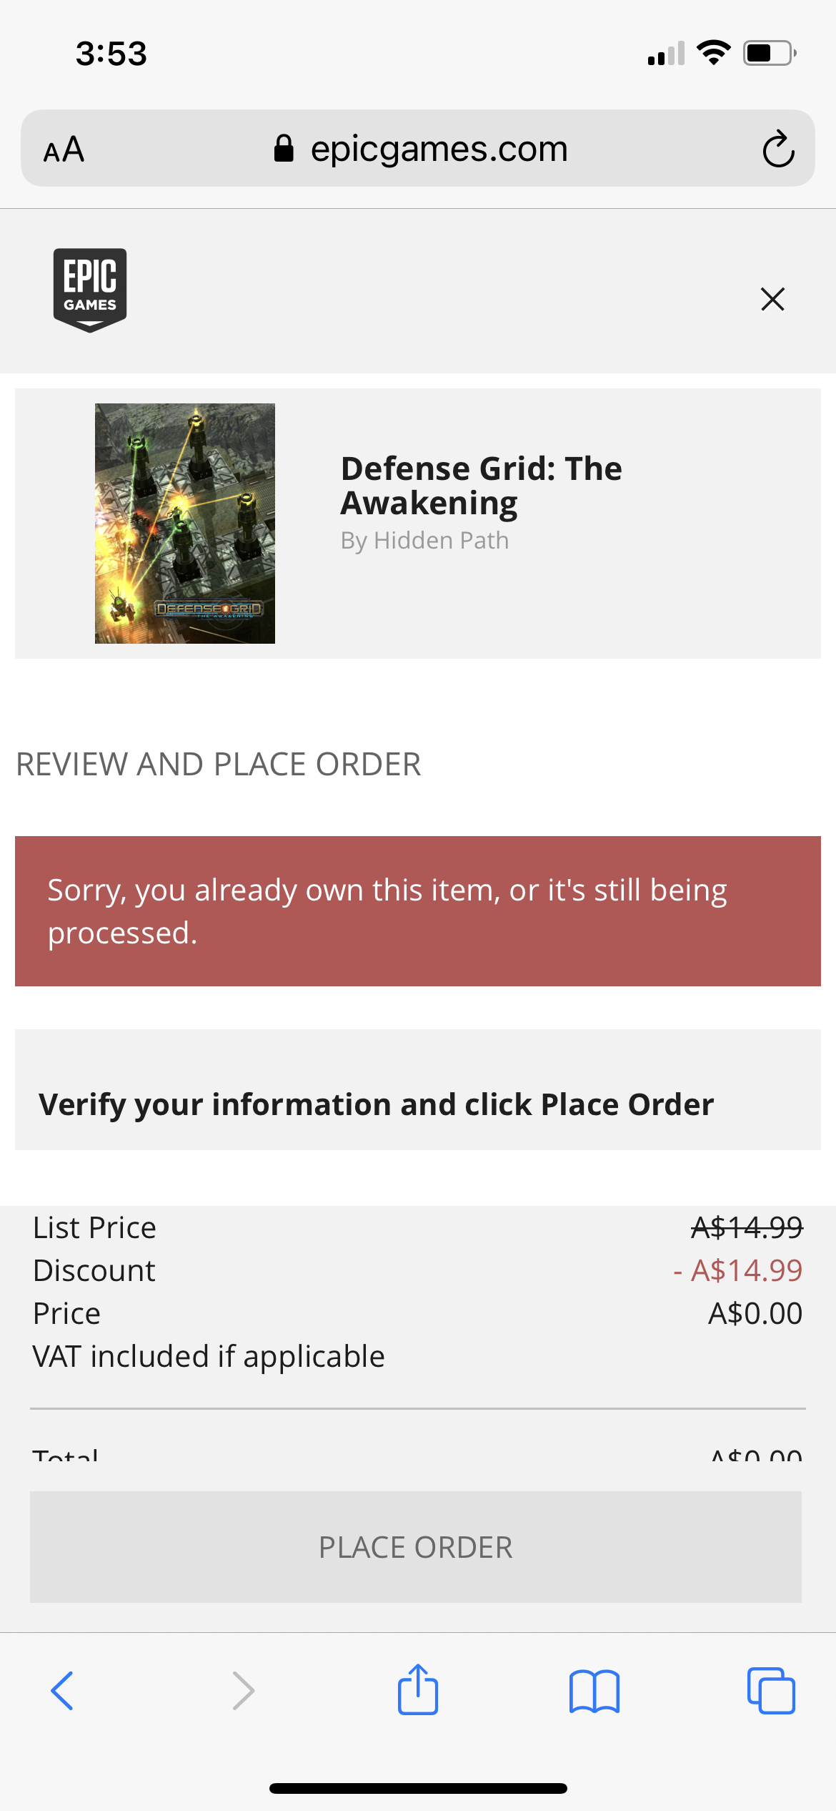Tap the Defense Grid cover thumbnail
The image size is (836, 1811).
tap(185, 524)
